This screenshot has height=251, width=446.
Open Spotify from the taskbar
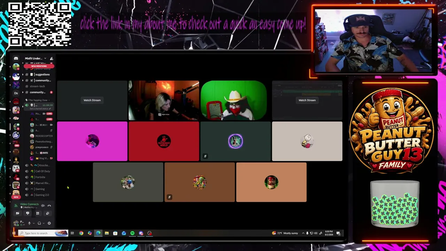132,233
